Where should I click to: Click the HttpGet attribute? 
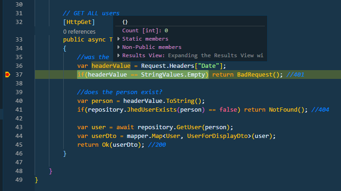[x=79, y=22]
